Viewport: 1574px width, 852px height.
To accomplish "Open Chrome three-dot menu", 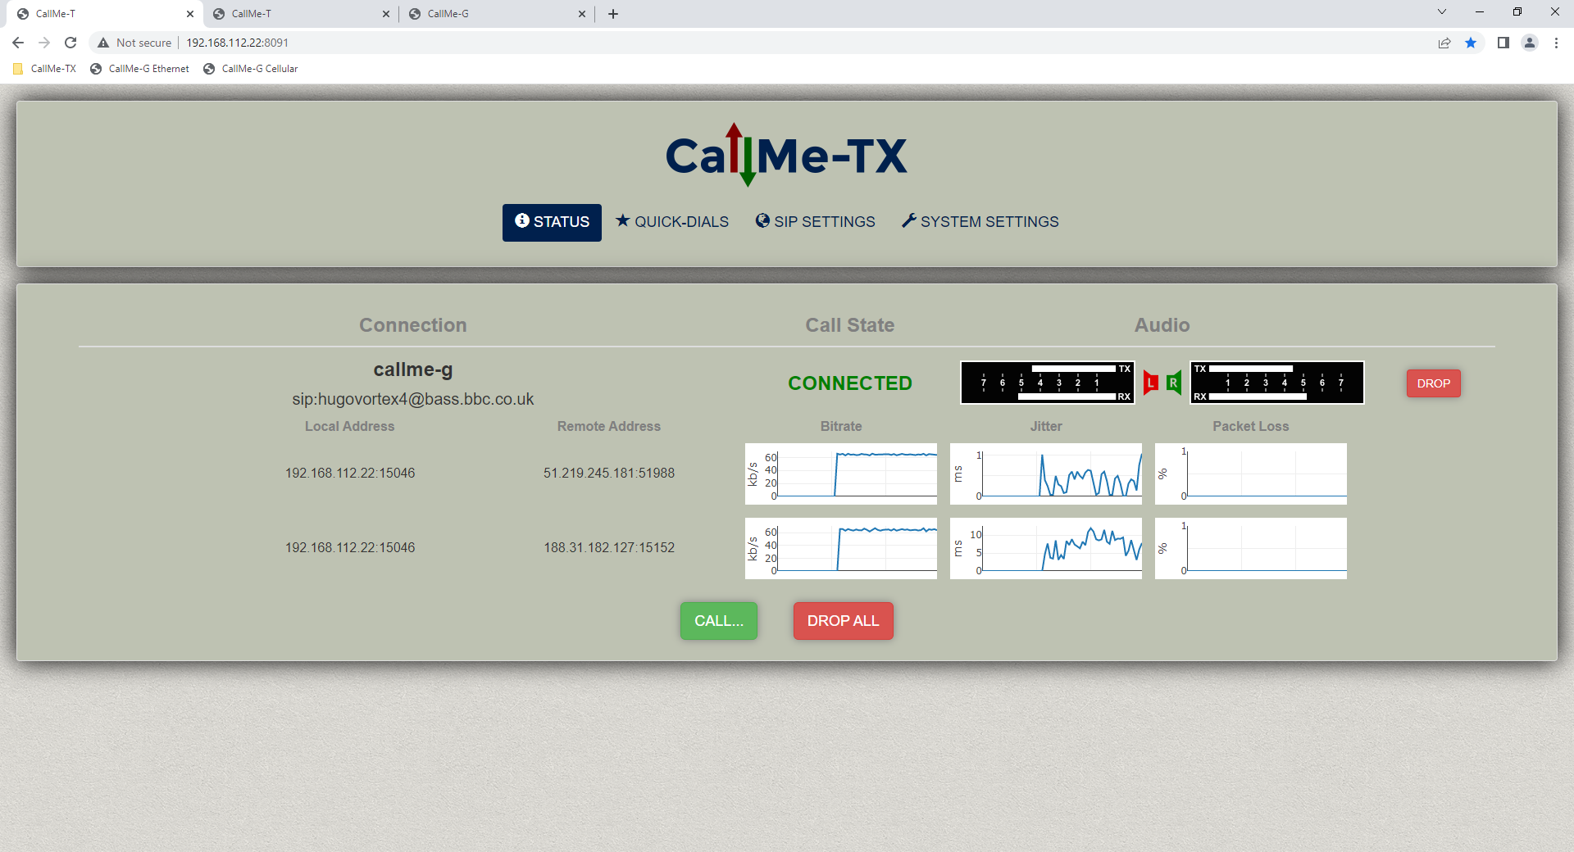I will (x=1556, y=43).
